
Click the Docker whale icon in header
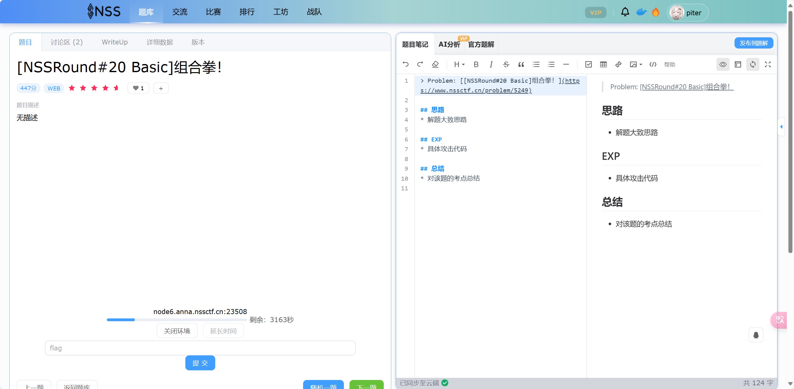tap(641, 12)
